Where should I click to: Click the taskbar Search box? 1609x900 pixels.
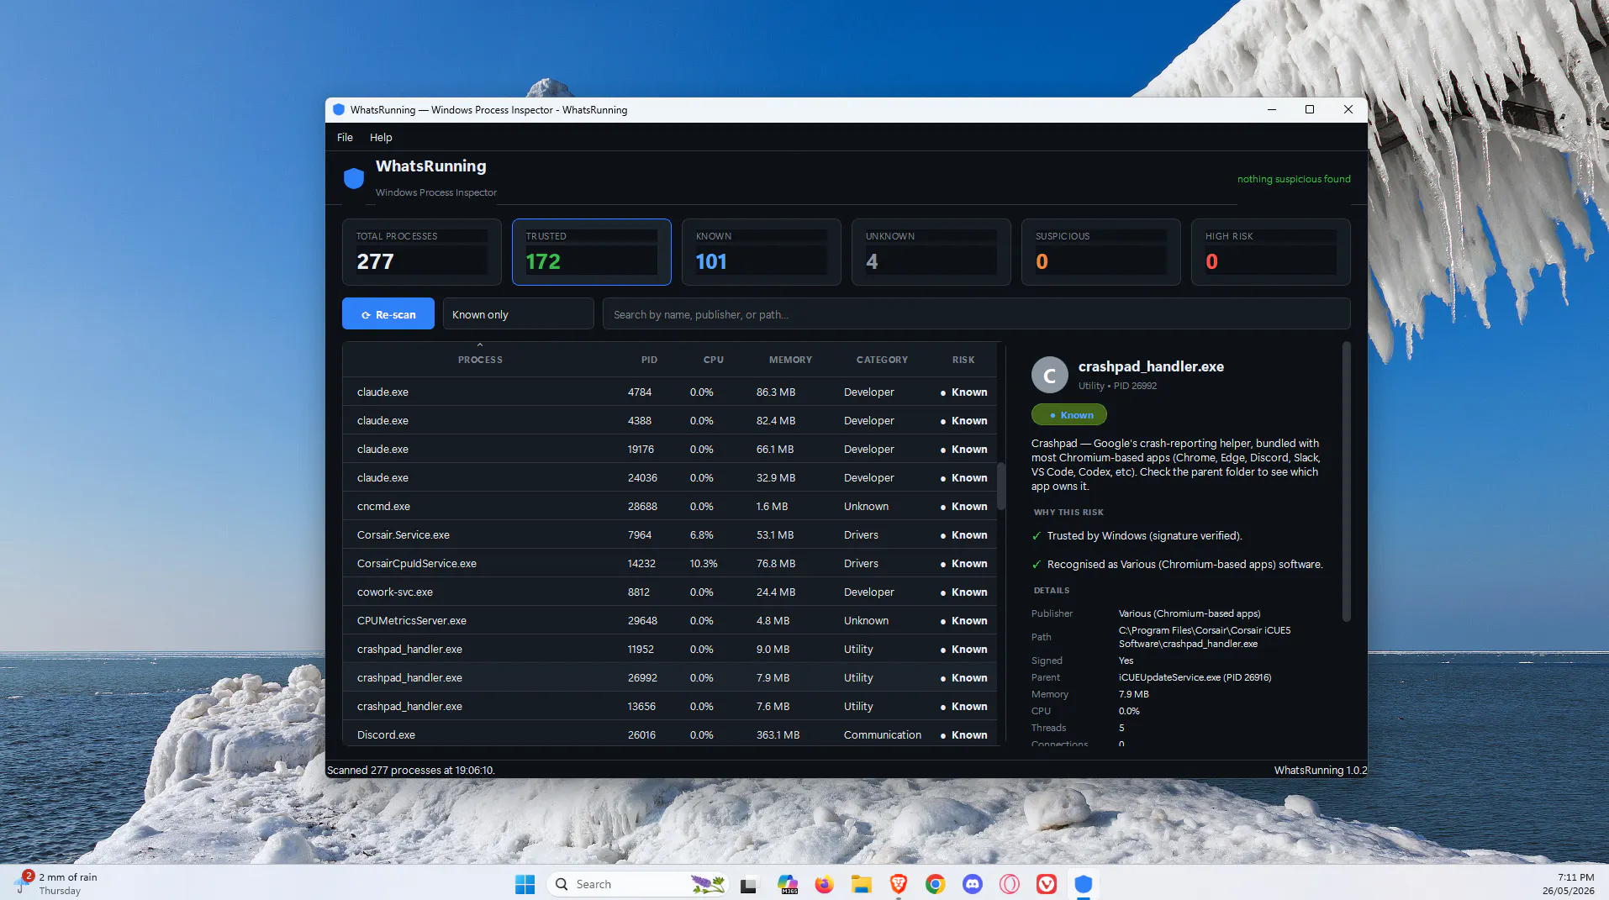click(x=639, y=884)
